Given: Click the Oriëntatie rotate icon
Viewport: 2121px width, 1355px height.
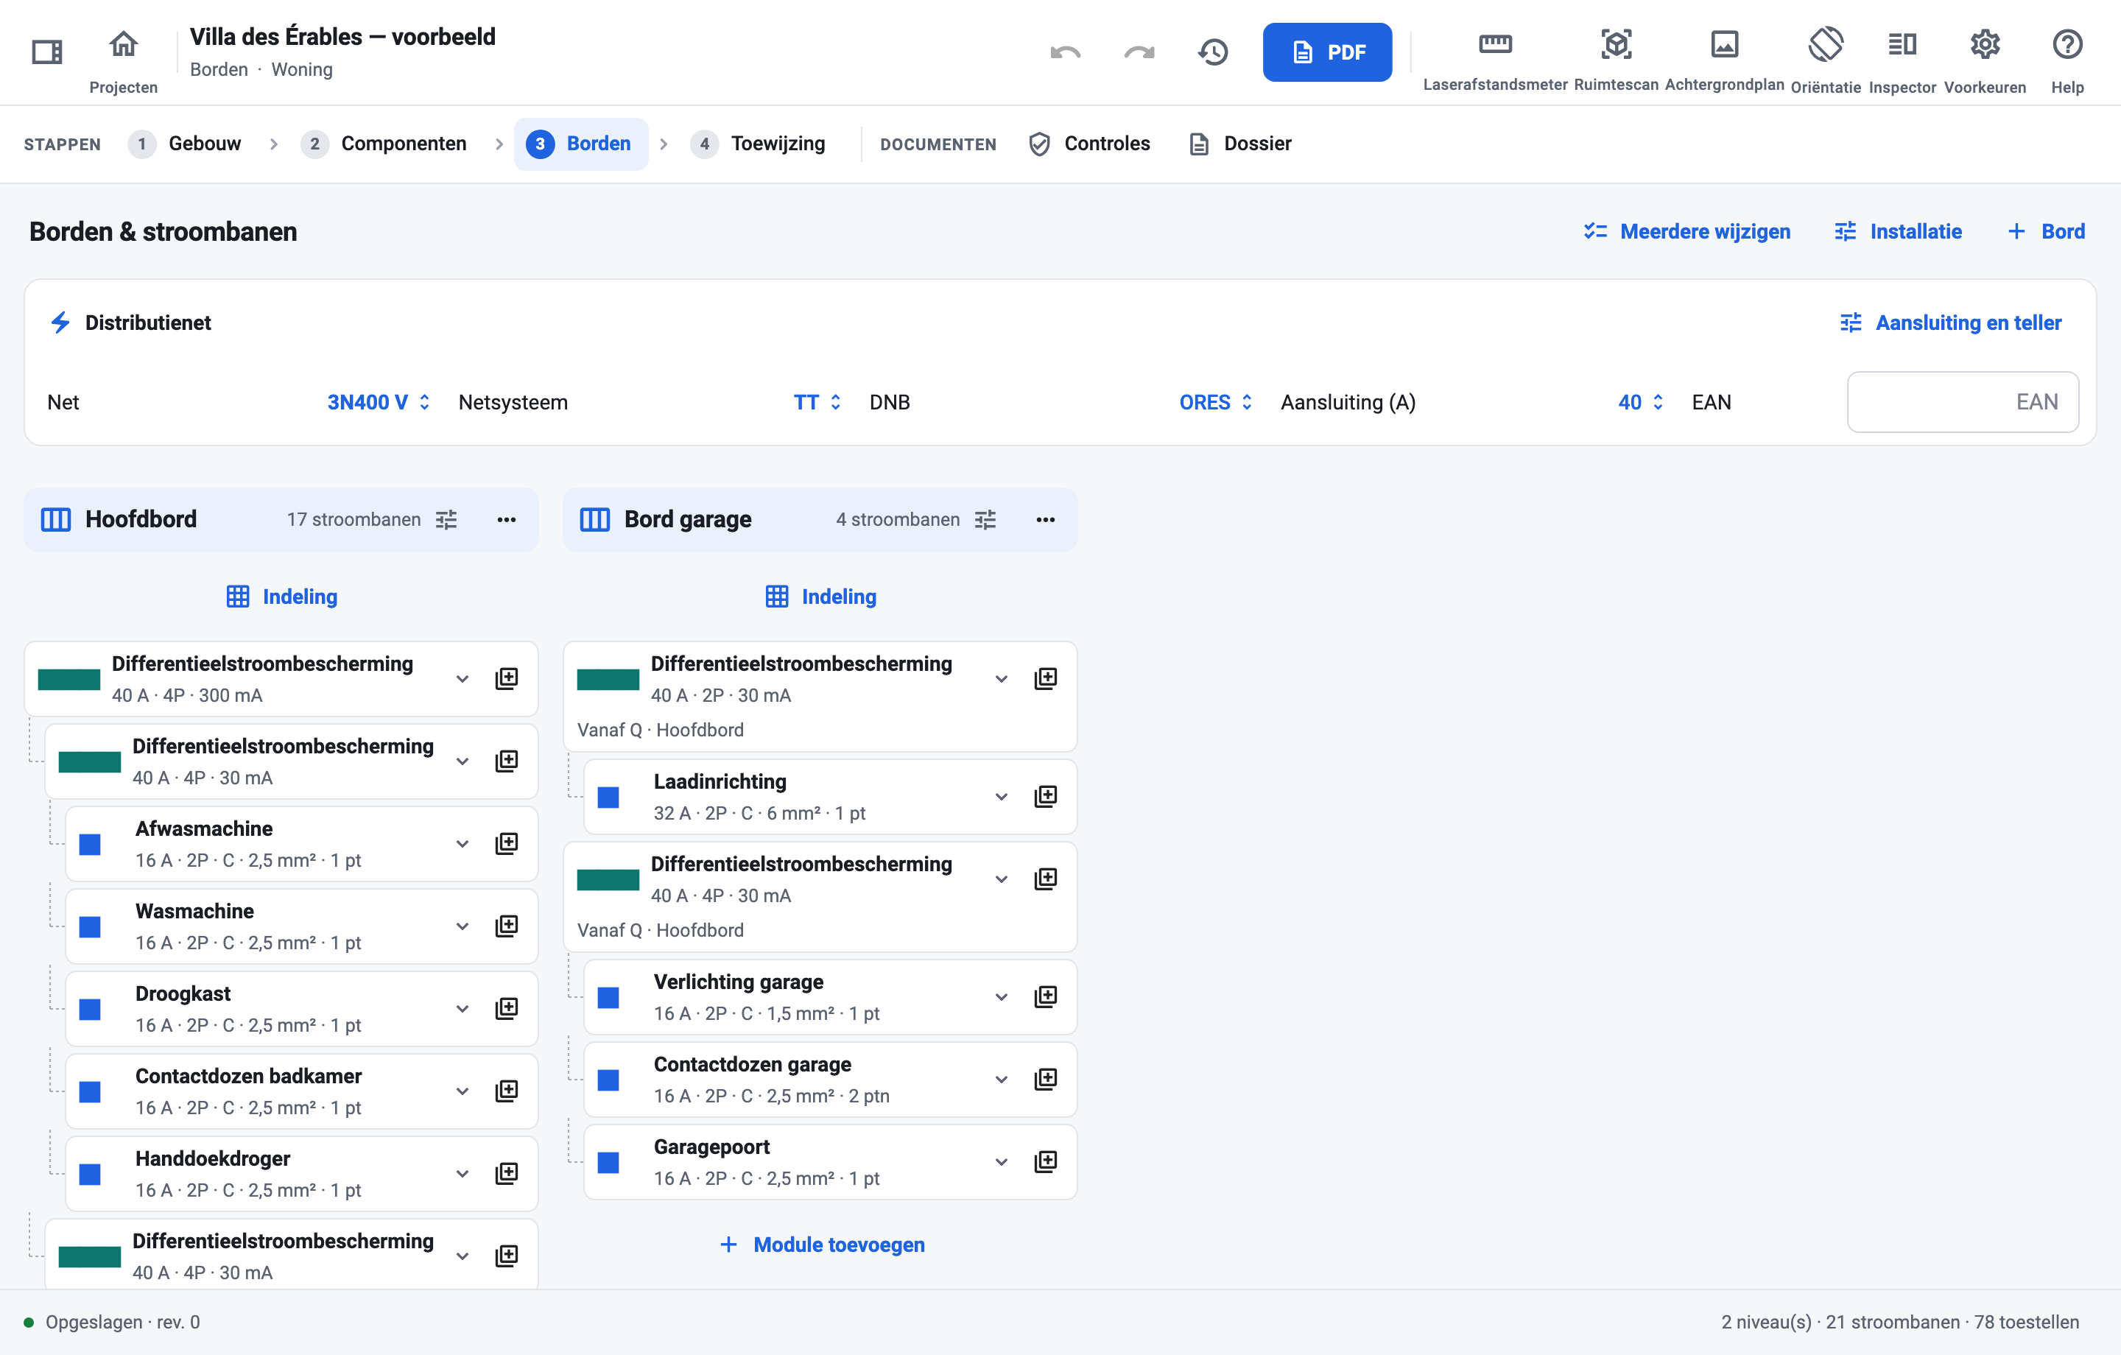Looking at the screenshot, I should pos(1825,44).
